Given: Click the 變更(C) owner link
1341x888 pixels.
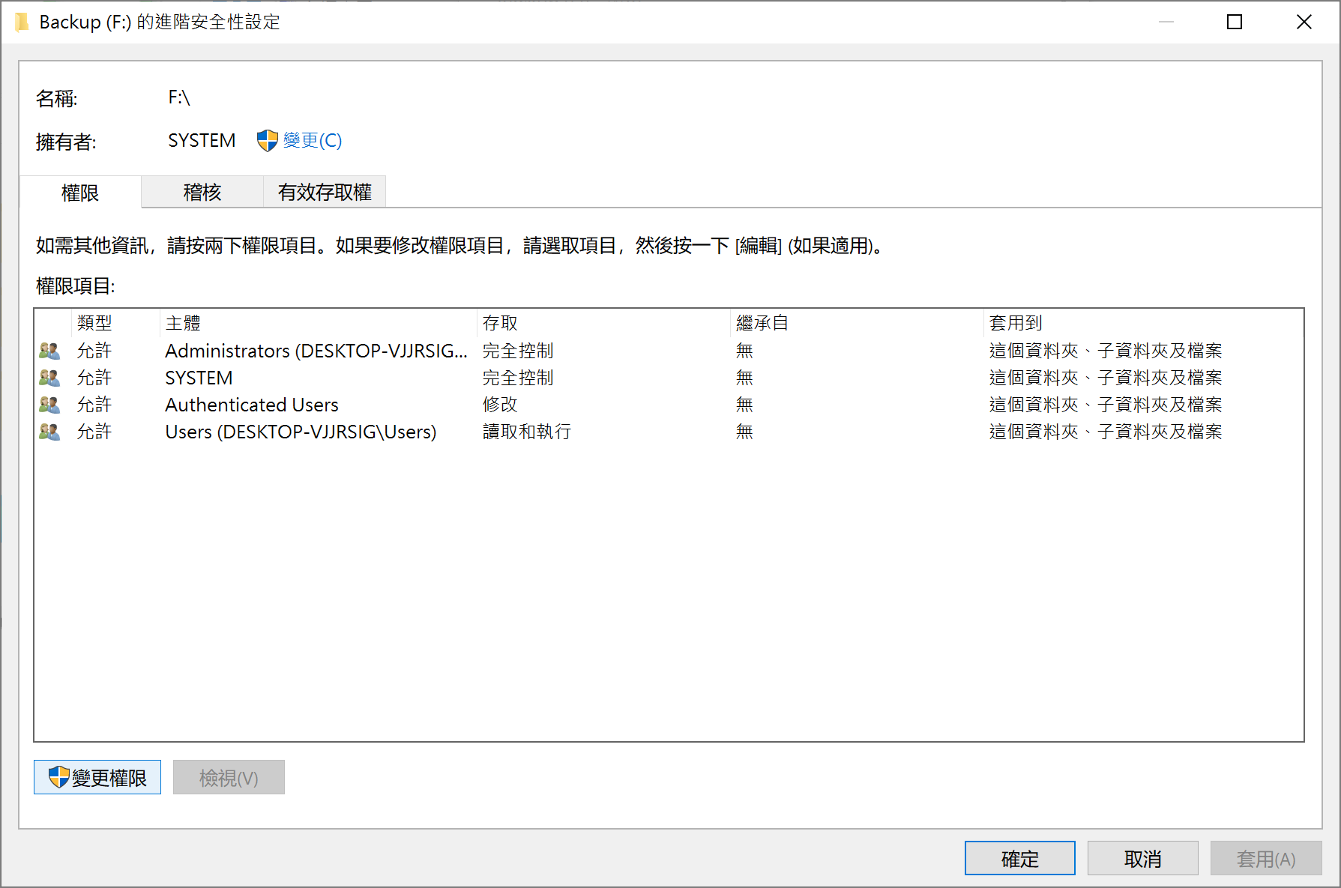Looking at the screenshot, I should click(x=313, y=140).
